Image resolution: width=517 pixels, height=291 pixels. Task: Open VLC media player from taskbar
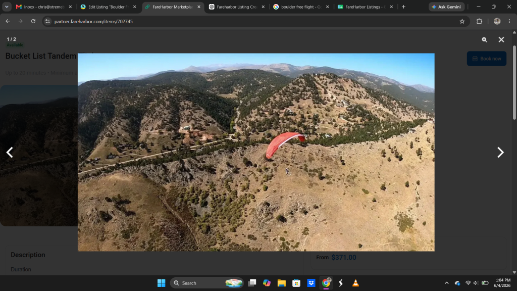click(355, 283)
